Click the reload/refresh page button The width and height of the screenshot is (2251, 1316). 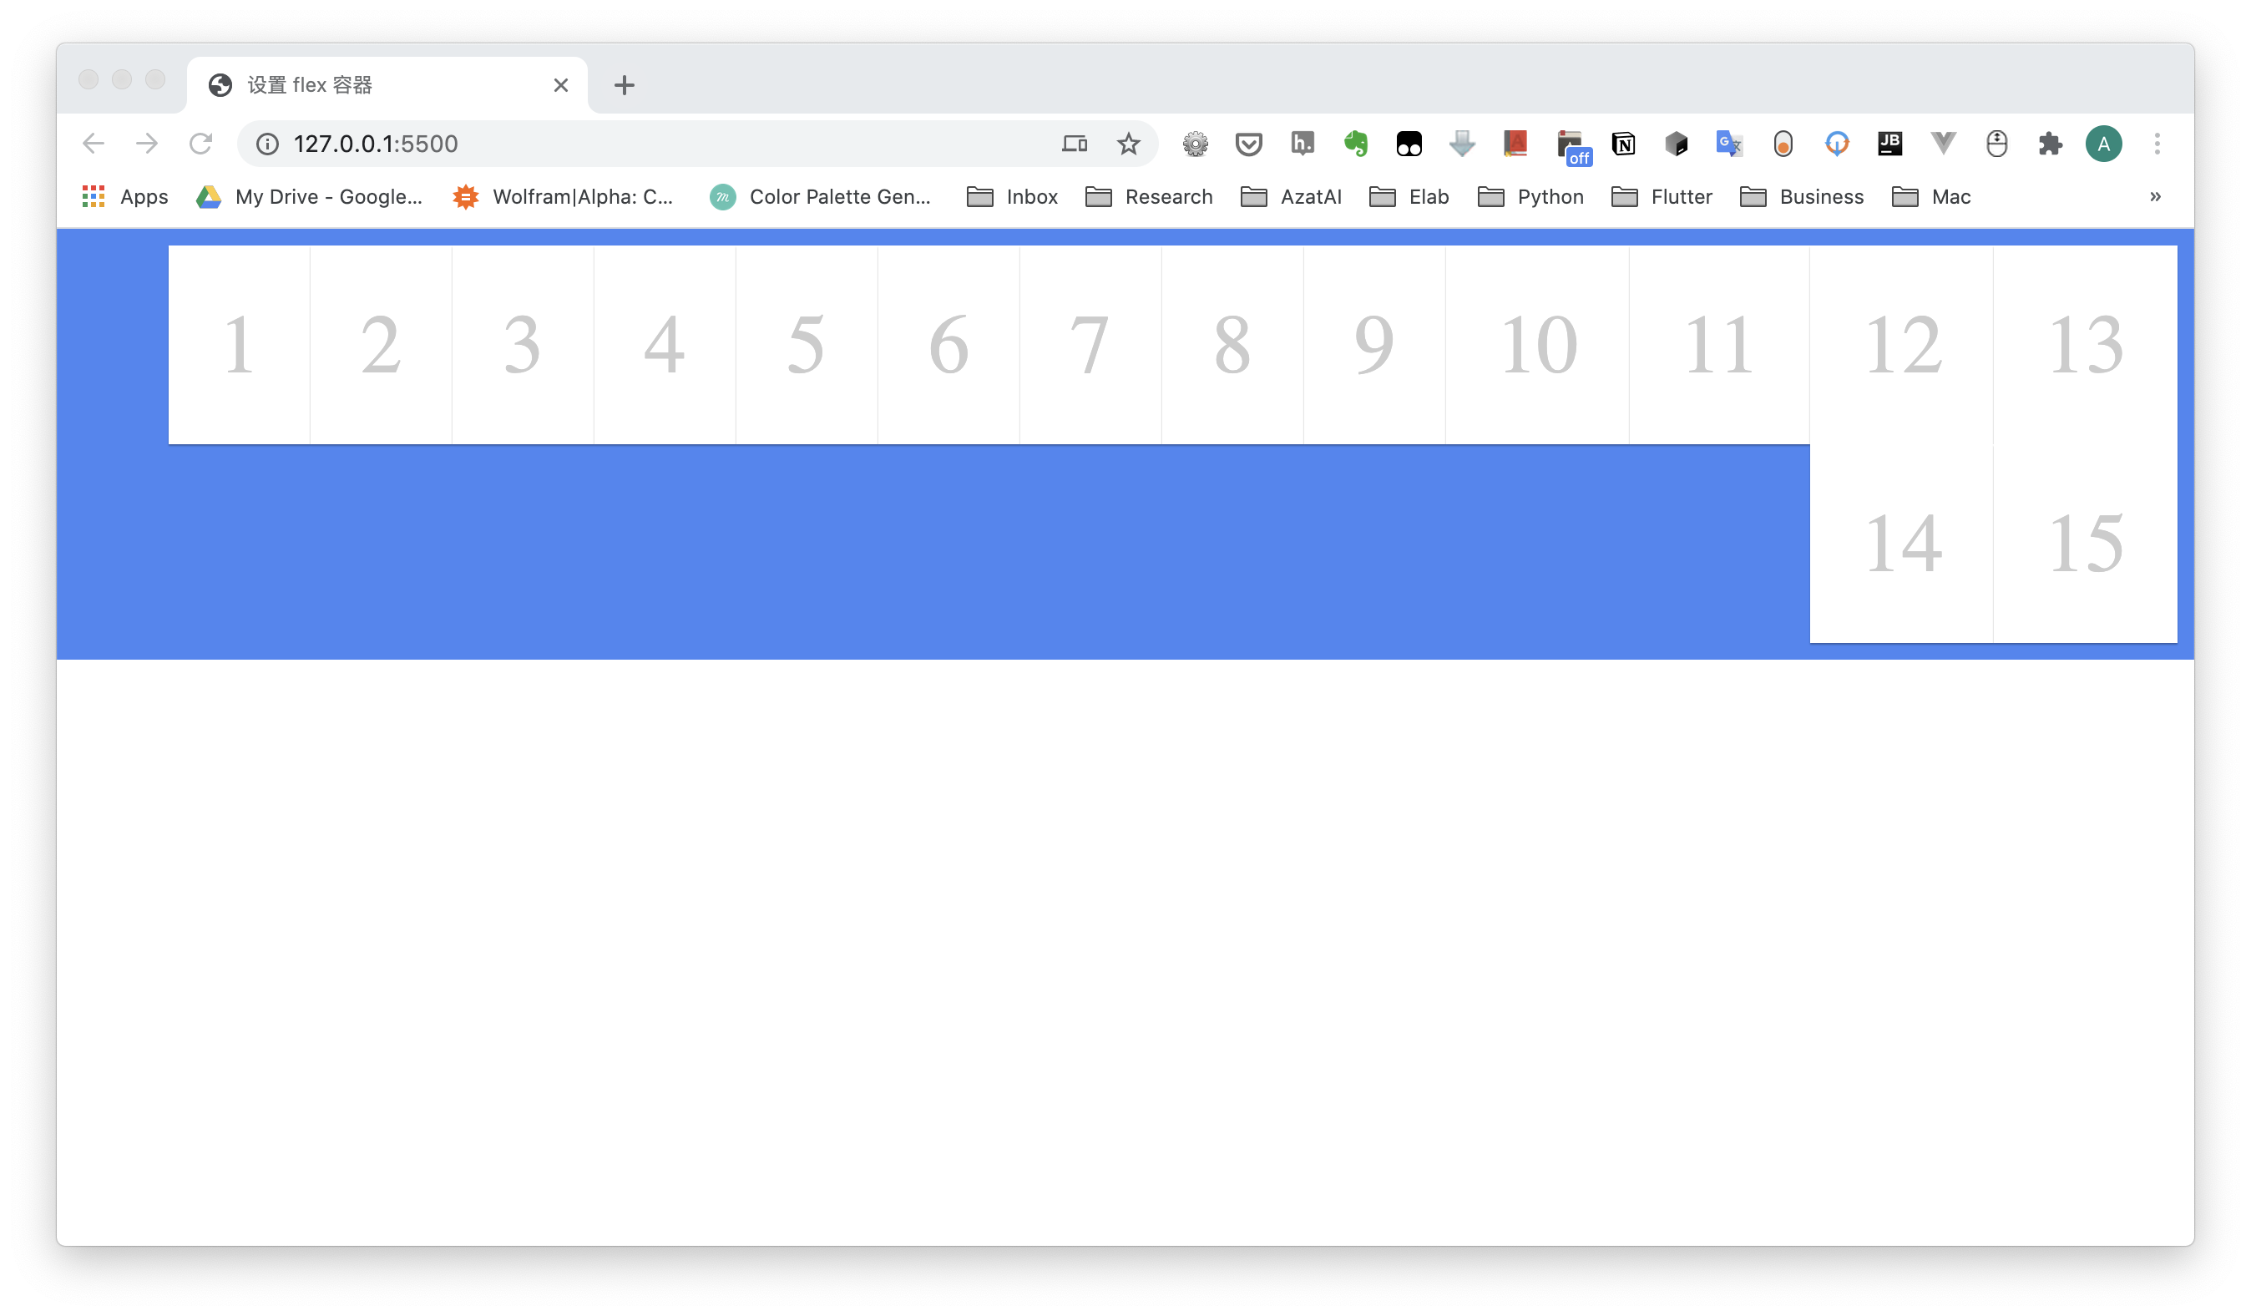click(200, 143)
